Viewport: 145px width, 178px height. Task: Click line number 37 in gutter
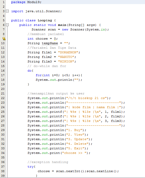point(3,167)
